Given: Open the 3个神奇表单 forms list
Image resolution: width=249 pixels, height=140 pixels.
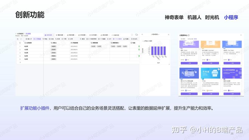Looking at the screenshot, I should 91,39.
